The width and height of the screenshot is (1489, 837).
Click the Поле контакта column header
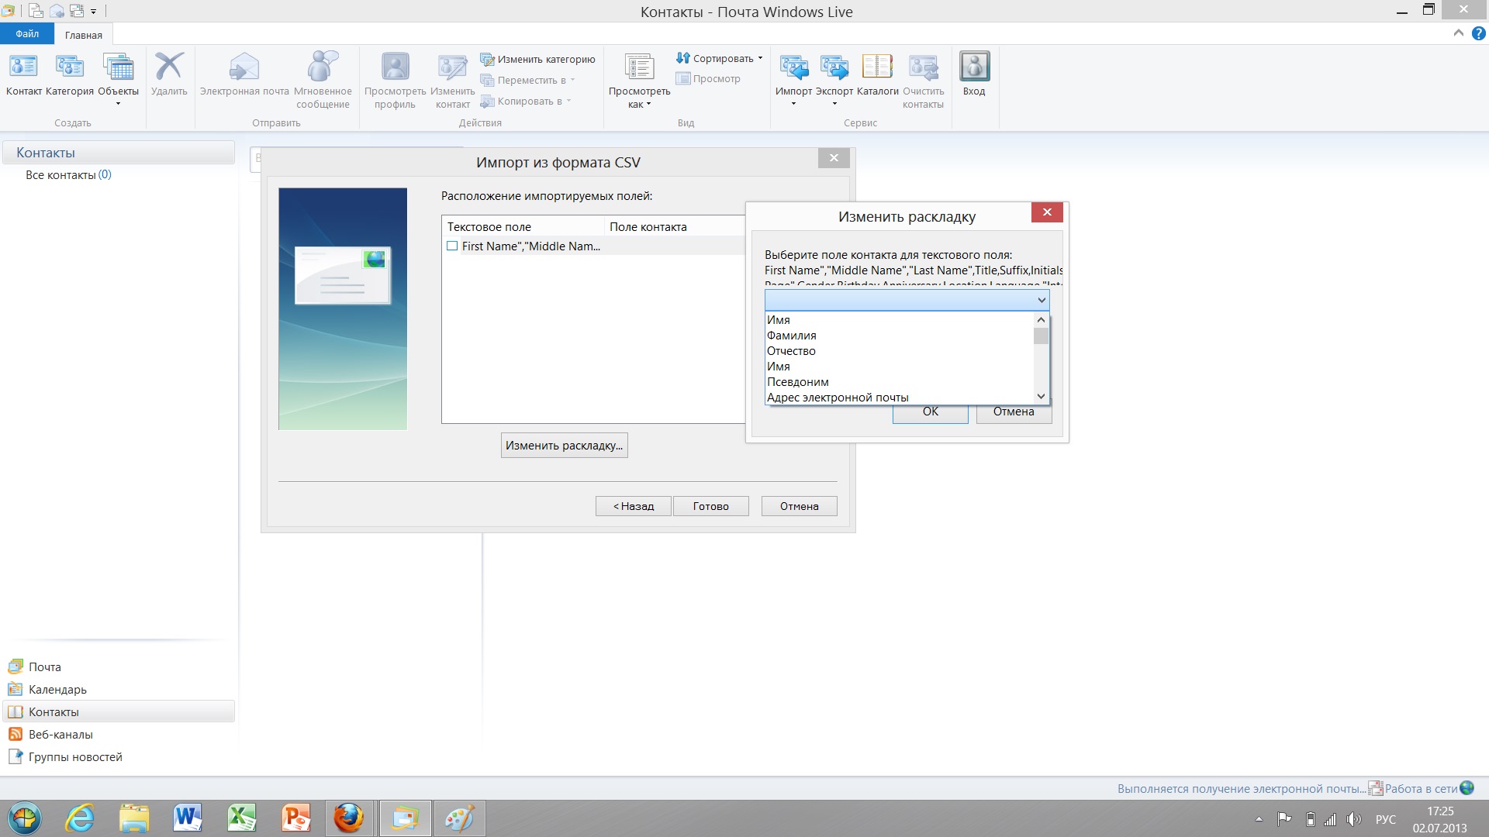674,227
